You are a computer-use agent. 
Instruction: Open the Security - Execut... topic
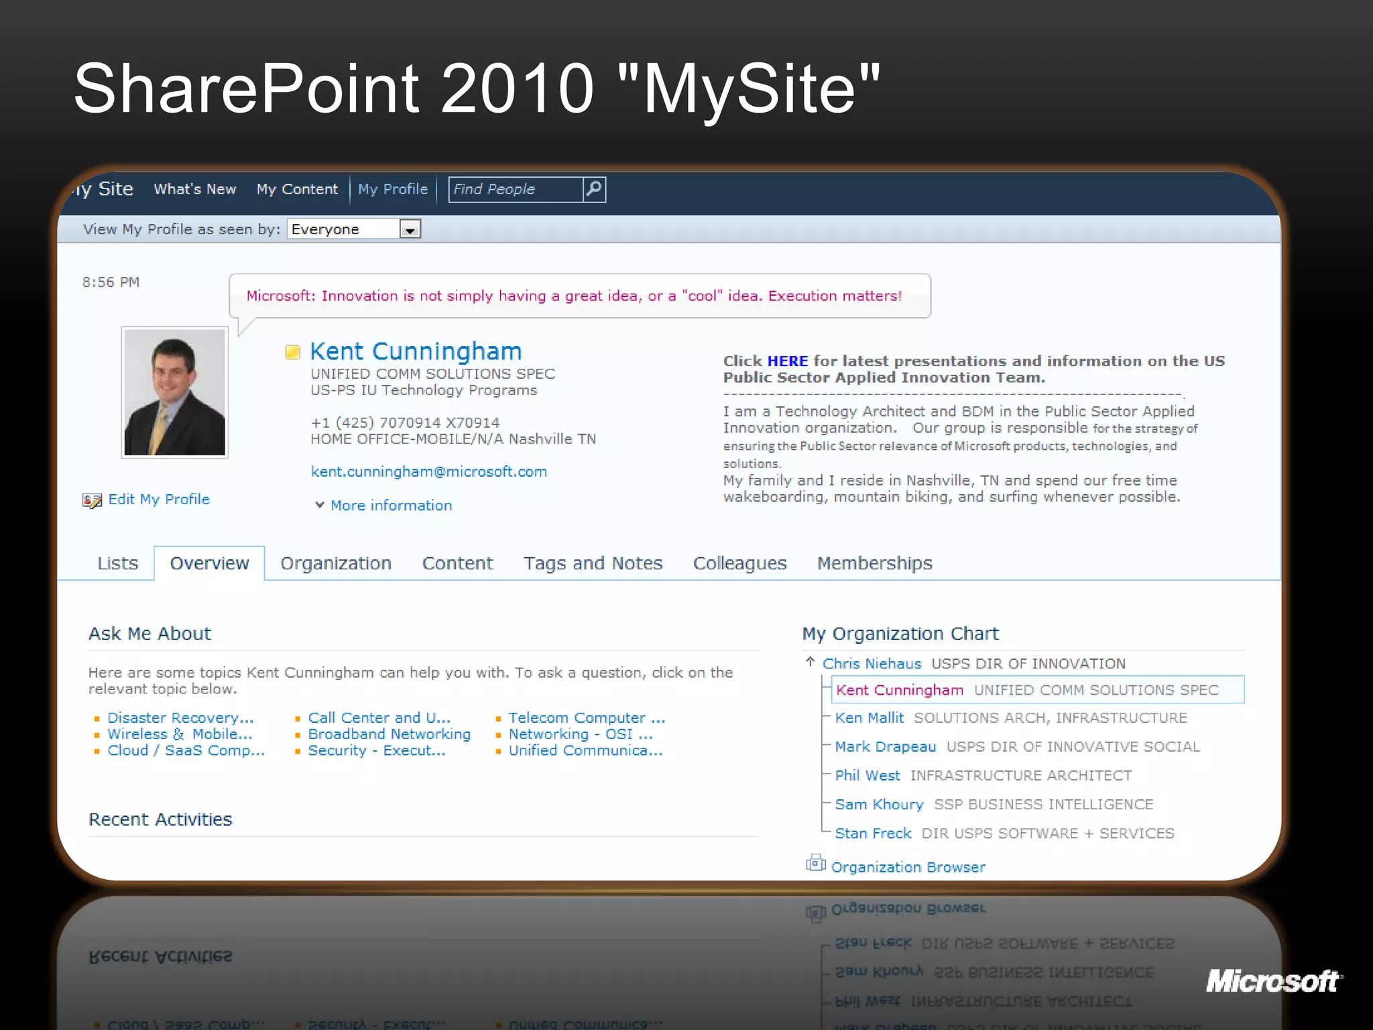(x=376, y=750)
